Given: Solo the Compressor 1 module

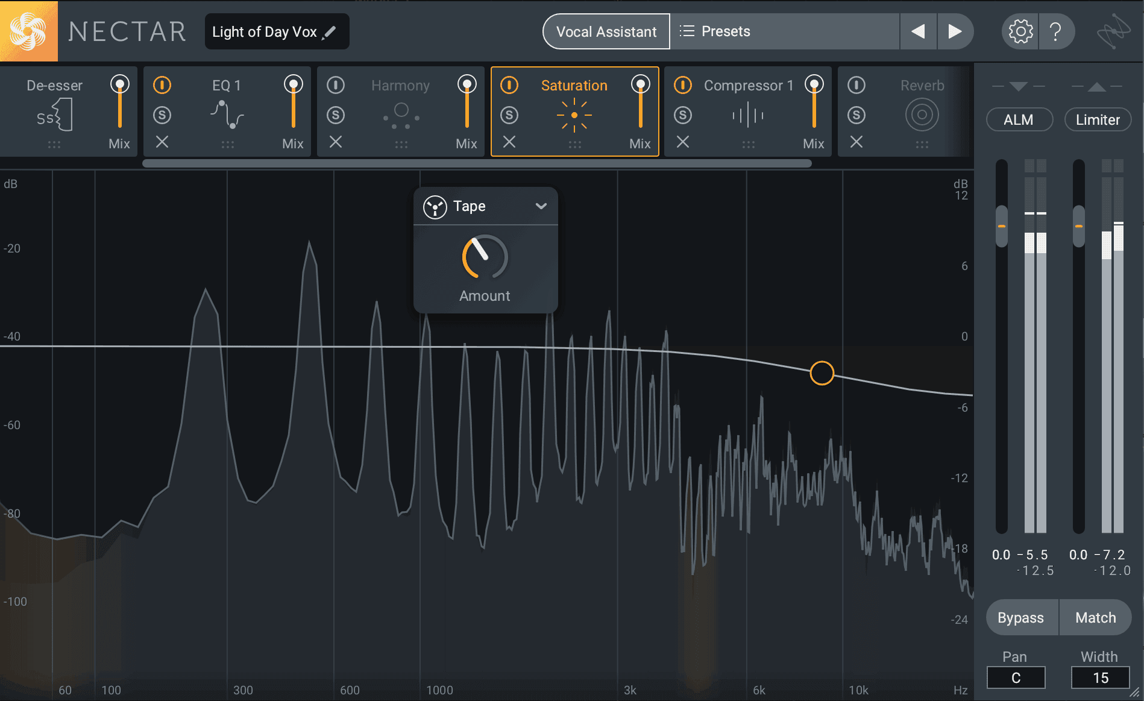Looking at the screenshot, I should (x=683, y=115).
